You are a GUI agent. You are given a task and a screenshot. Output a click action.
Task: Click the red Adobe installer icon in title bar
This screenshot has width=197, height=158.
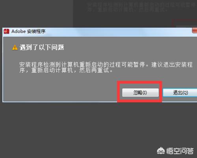[6, 31]
